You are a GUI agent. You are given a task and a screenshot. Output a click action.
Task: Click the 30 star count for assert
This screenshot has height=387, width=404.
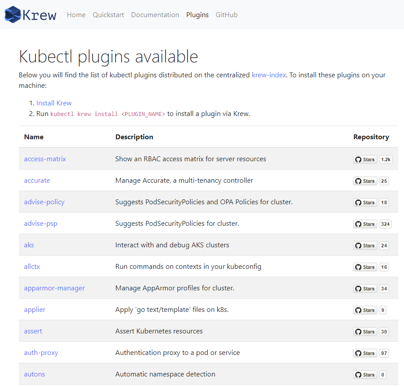click(384, 332)
